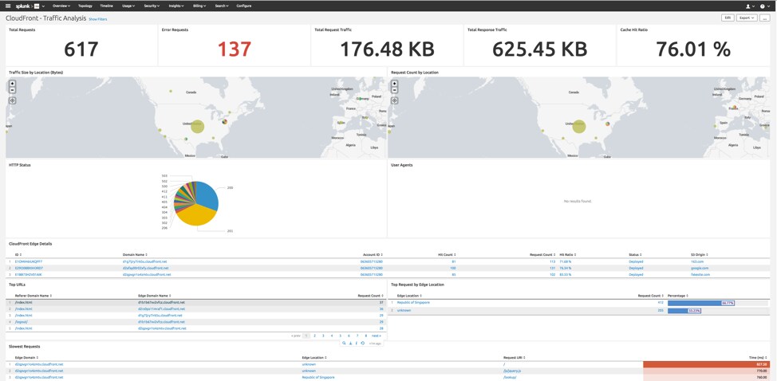Open the Configure menu item
777x381 pixels.
point(244,6)
